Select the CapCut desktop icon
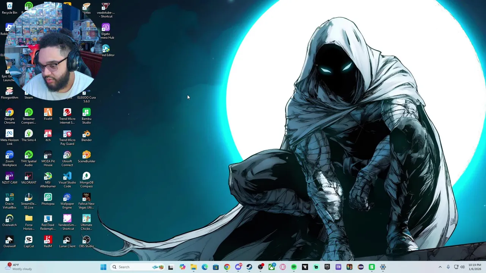 [x=28, y=242]
